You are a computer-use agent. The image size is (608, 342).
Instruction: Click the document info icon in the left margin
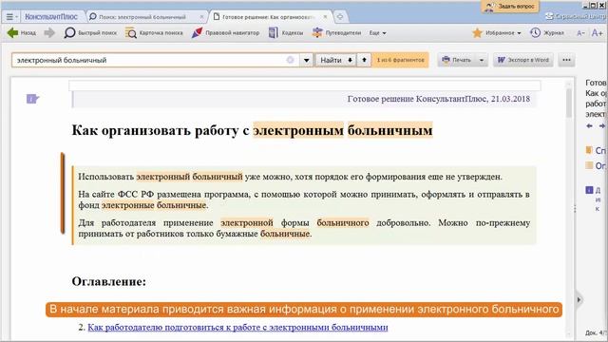tap(32, 99)
